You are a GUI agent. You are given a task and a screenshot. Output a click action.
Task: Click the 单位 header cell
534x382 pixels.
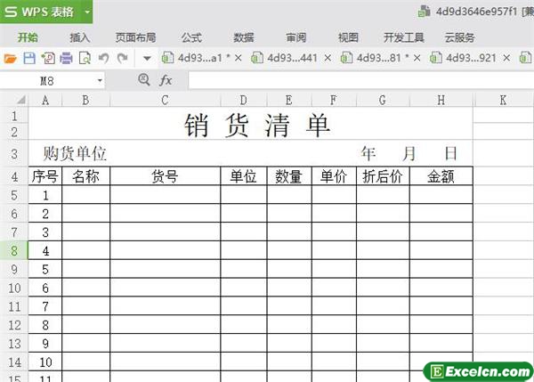tap(244, 176)
